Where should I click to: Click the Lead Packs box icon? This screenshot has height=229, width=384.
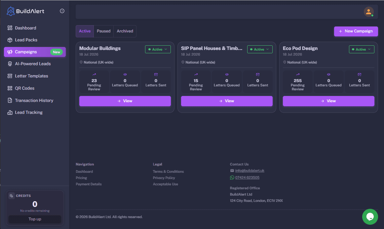[x=10, y=40]
